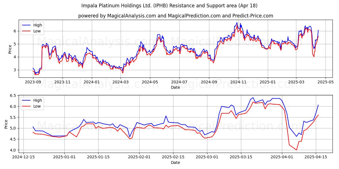Viewport: 339px width, 169px height.
Task: Click the '2025-01' x-axis label in top chart
Action: pos(268,82)
